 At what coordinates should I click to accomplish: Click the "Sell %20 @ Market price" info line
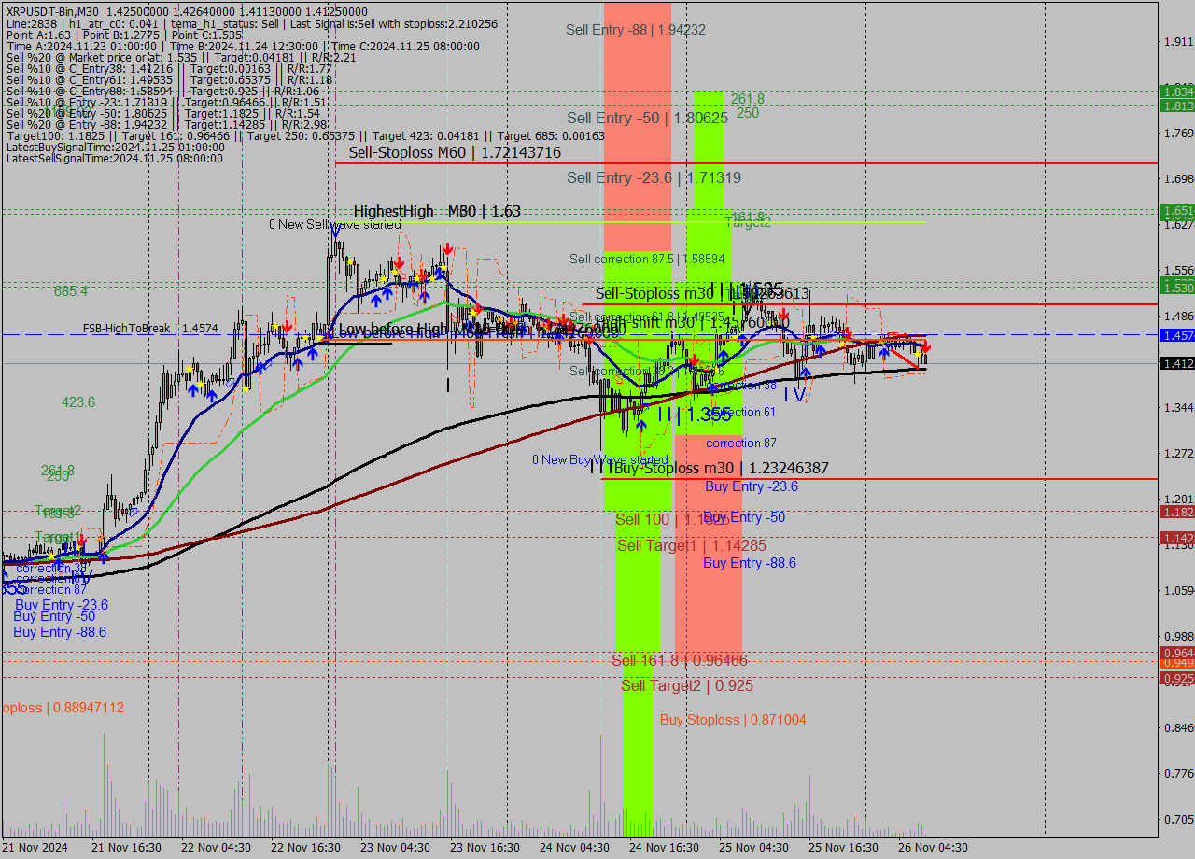tap(181, 57)
